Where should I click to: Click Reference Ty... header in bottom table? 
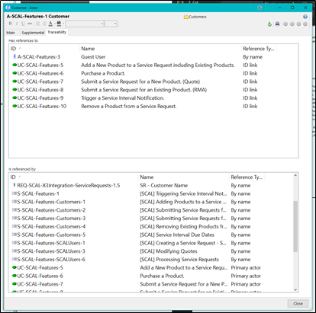(247, 177)
